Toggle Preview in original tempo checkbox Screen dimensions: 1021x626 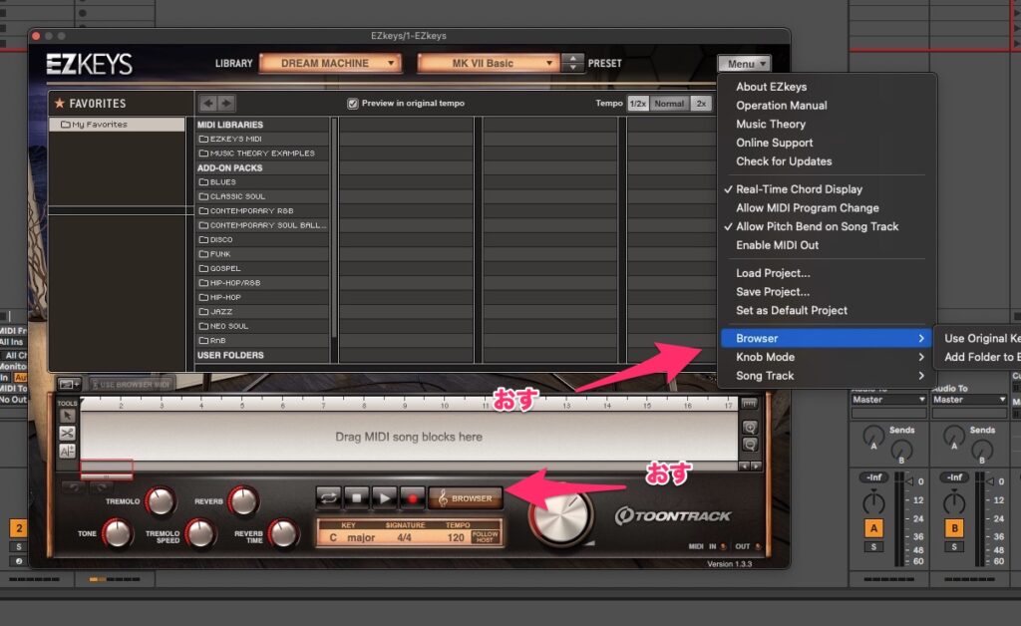click(x=353, y=104)
